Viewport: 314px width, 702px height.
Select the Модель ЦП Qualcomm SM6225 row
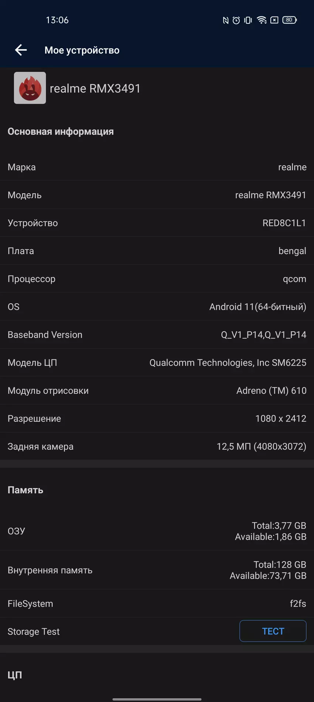(x=157, y=363)
